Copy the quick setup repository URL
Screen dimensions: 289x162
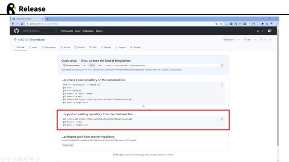pyautogui.click(x=222, y=65)
